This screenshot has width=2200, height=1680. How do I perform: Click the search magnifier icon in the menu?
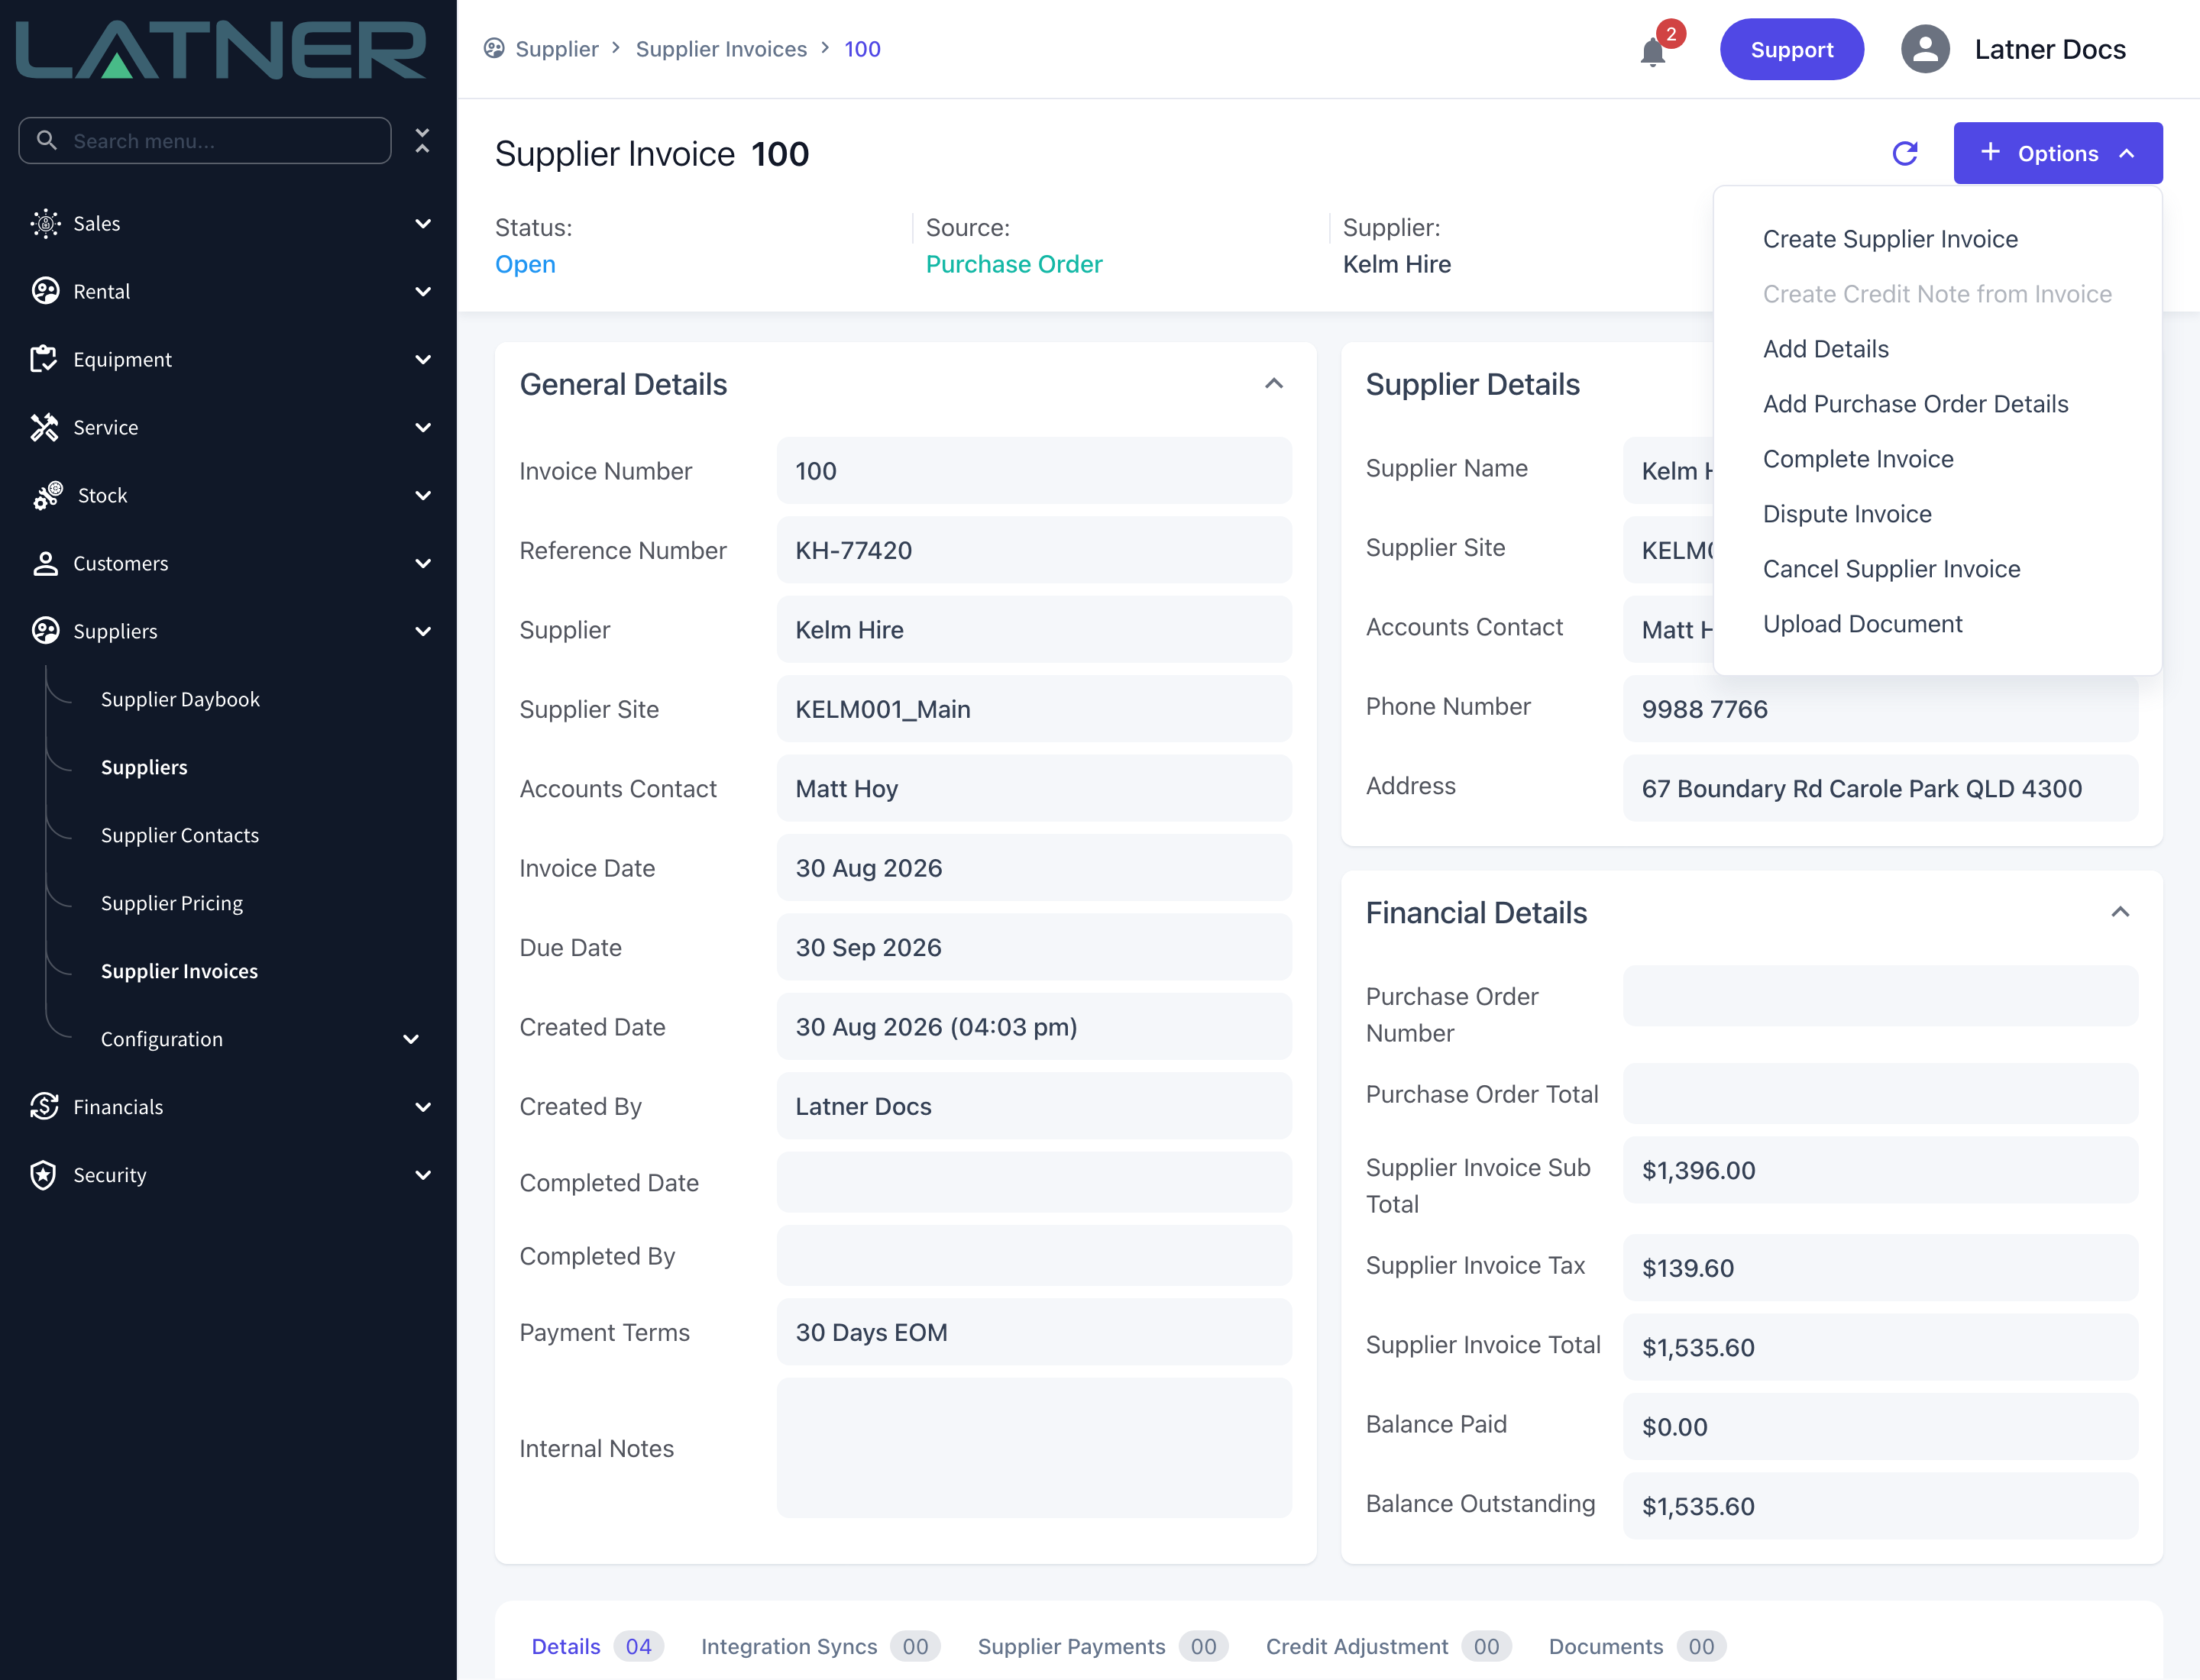click(46, 140)
